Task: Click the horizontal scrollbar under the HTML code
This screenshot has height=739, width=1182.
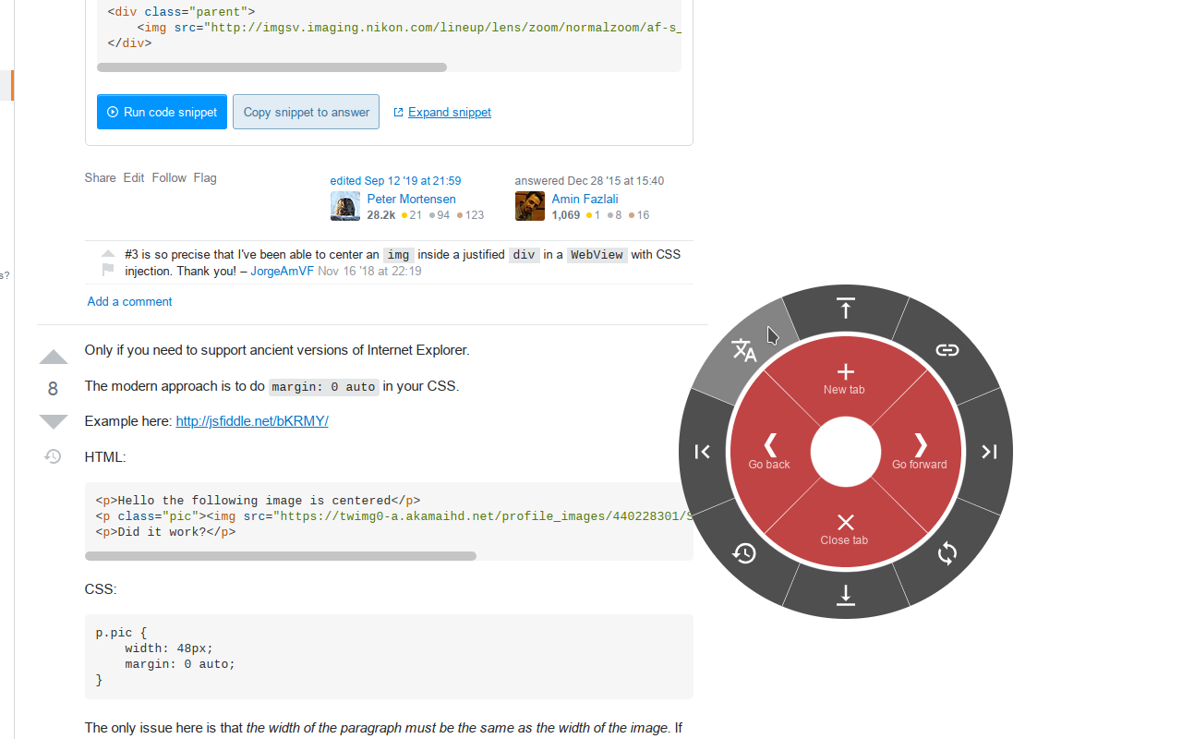Action: (281, 555)
